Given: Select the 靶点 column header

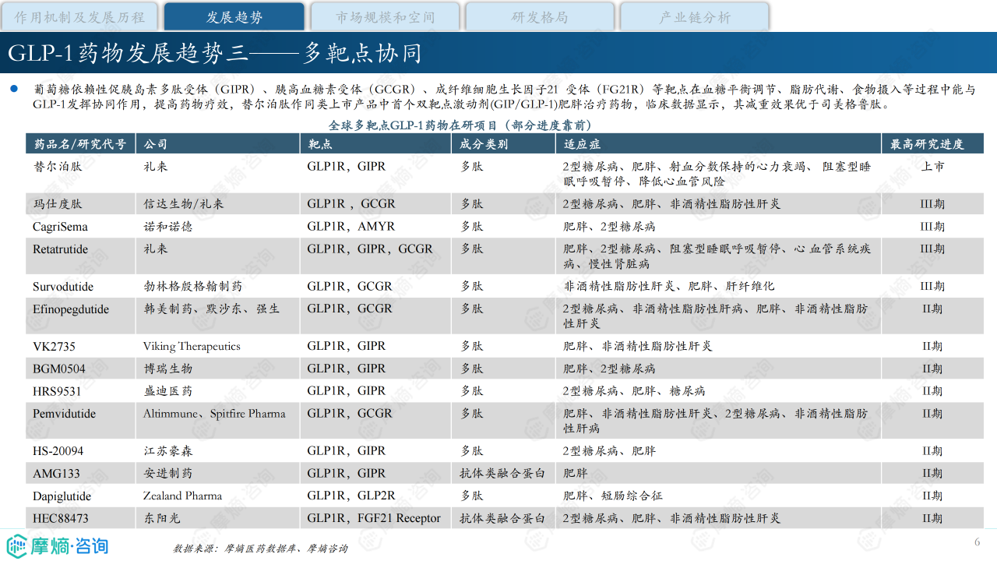Looking at the screenshot, I should (x=320, y=144).
